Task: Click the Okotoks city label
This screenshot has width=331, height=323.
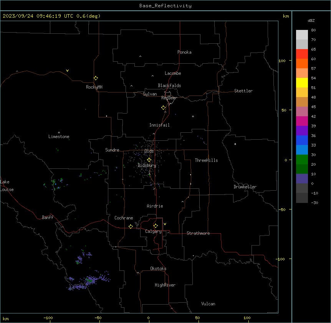Action: (158, 269)
